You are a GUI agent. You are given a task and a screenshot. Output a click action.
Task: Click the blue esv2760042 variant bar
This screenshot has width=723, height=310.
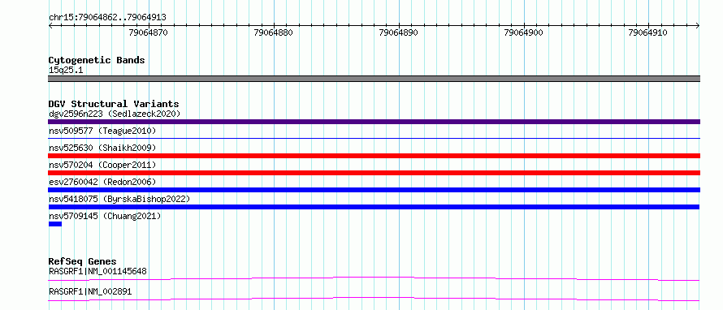pyautogui.click(x=374, y=190)
